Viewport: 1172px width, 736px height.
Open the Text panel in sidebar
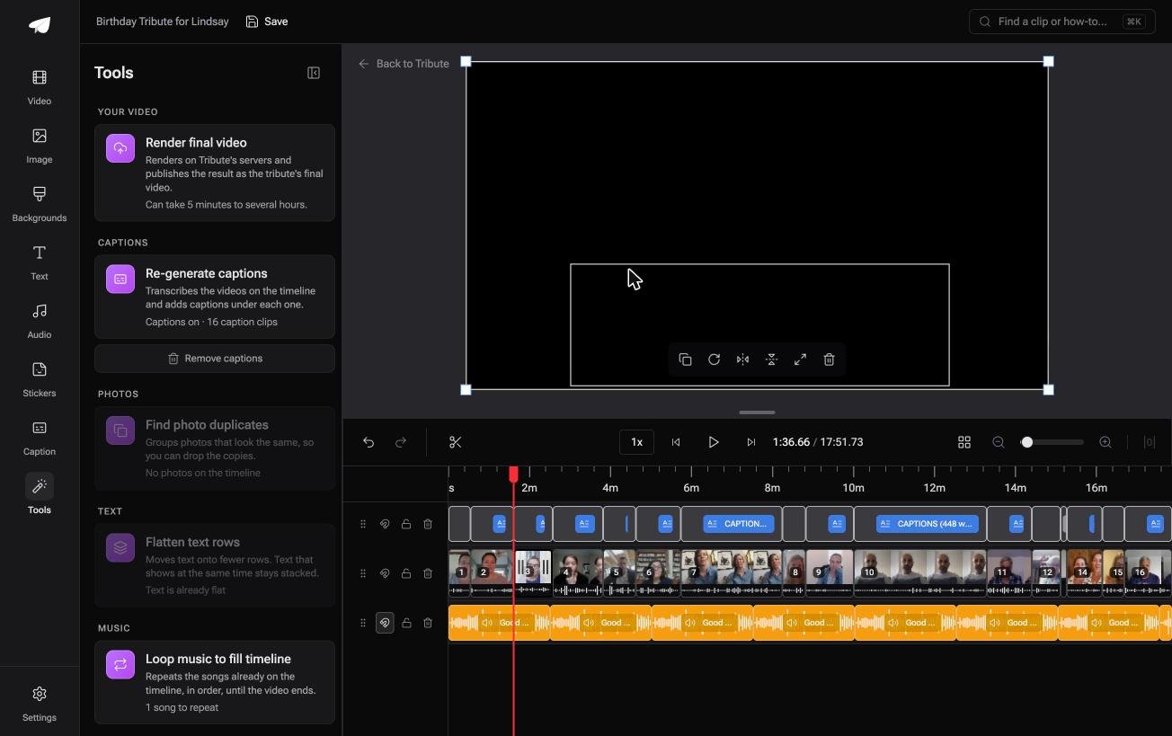point(40,262)
